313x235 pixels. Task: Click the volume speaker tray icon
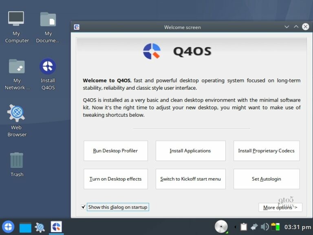pos(265,227)
